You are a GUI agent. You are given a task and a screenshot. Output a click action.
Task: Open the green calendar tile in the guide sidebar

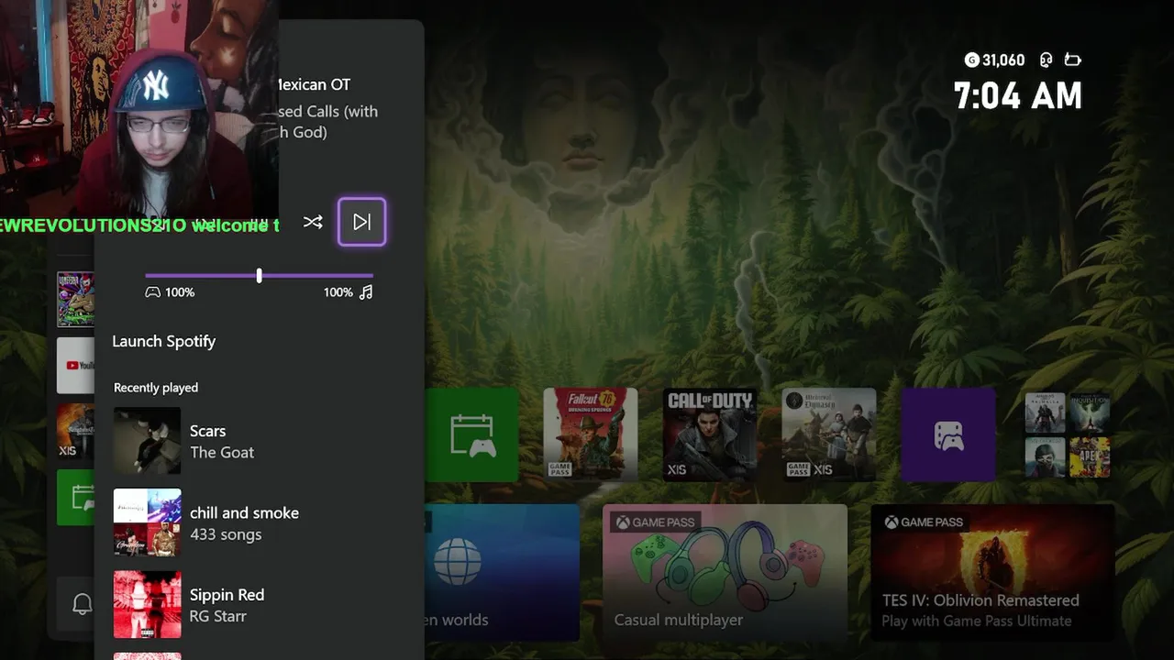pyautogui.click(x=75, y=498)
